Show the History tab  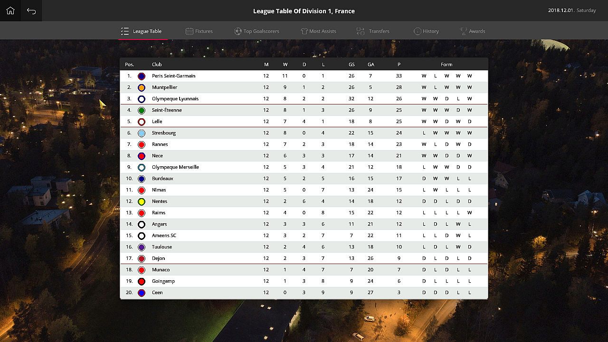(x=426, y=31)
